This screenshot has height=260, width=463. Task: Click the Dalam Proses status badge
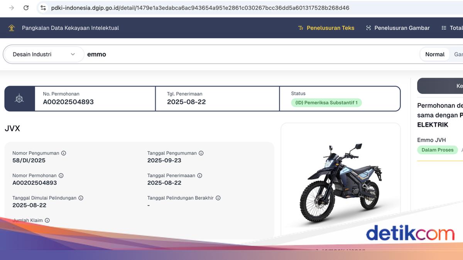point(437,150)
